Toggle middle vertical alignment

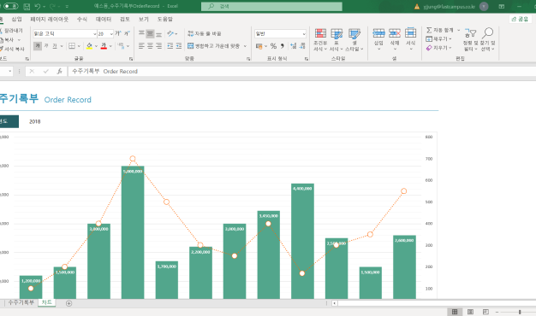(x=150, y=33)
